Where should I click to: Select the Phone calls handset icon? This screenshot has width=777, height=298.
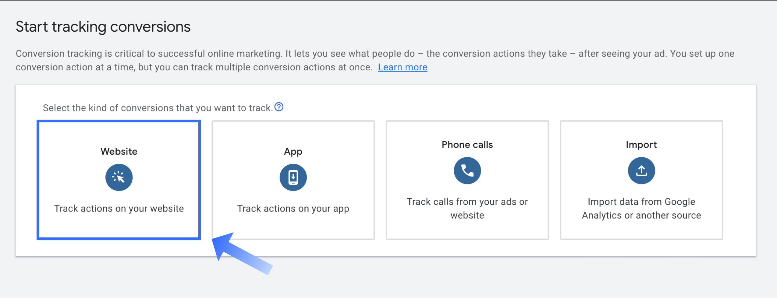(467, 171)
